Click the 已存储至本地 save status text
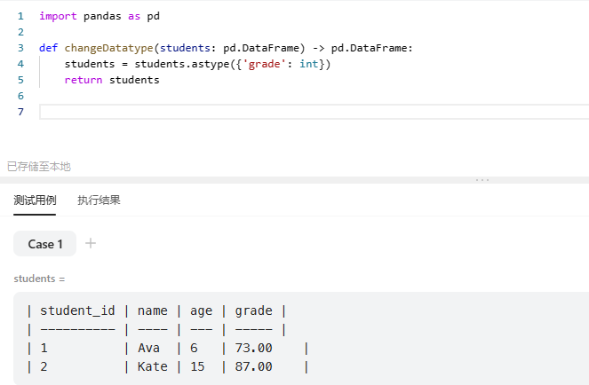This screenshot has height=385, width=589. click(39, 166)
